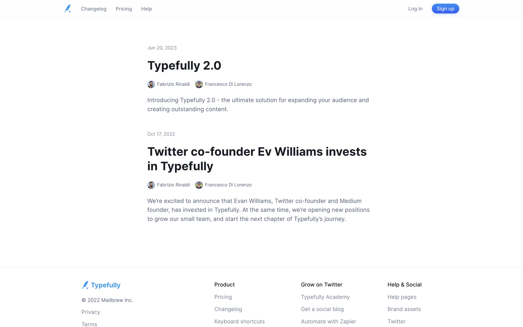523x327 pixels.
Task: Click Fabrizio Rinaldi's avatar on the Ev Williams post
Action: point(151,185)
